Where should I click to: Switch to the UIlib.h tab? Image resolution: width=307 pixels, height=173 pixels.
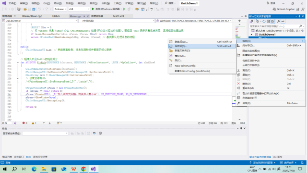(56, 16)
